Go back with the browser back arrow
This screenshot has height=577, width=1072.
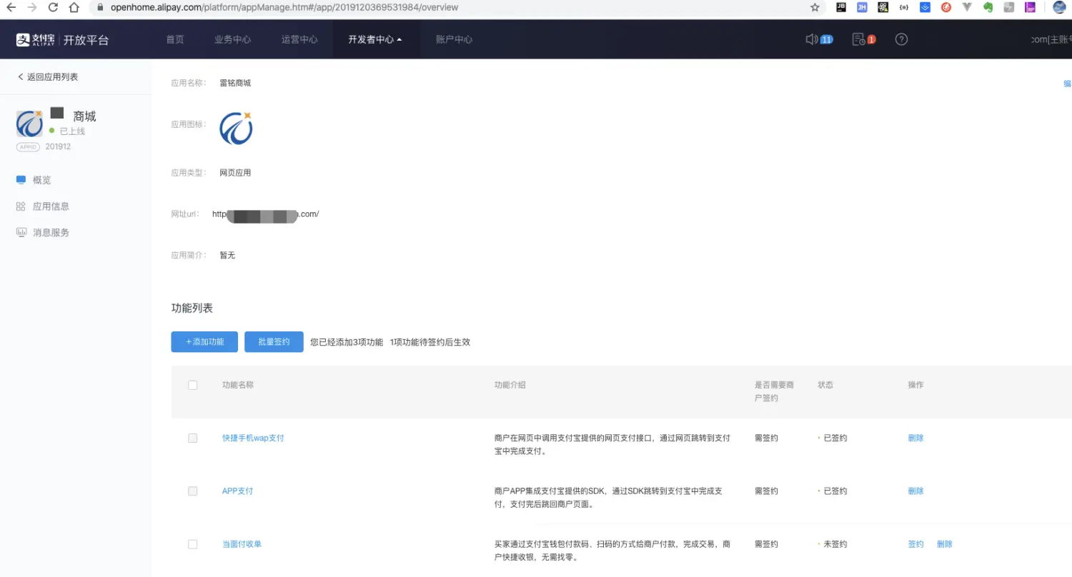tap(11, 7)
